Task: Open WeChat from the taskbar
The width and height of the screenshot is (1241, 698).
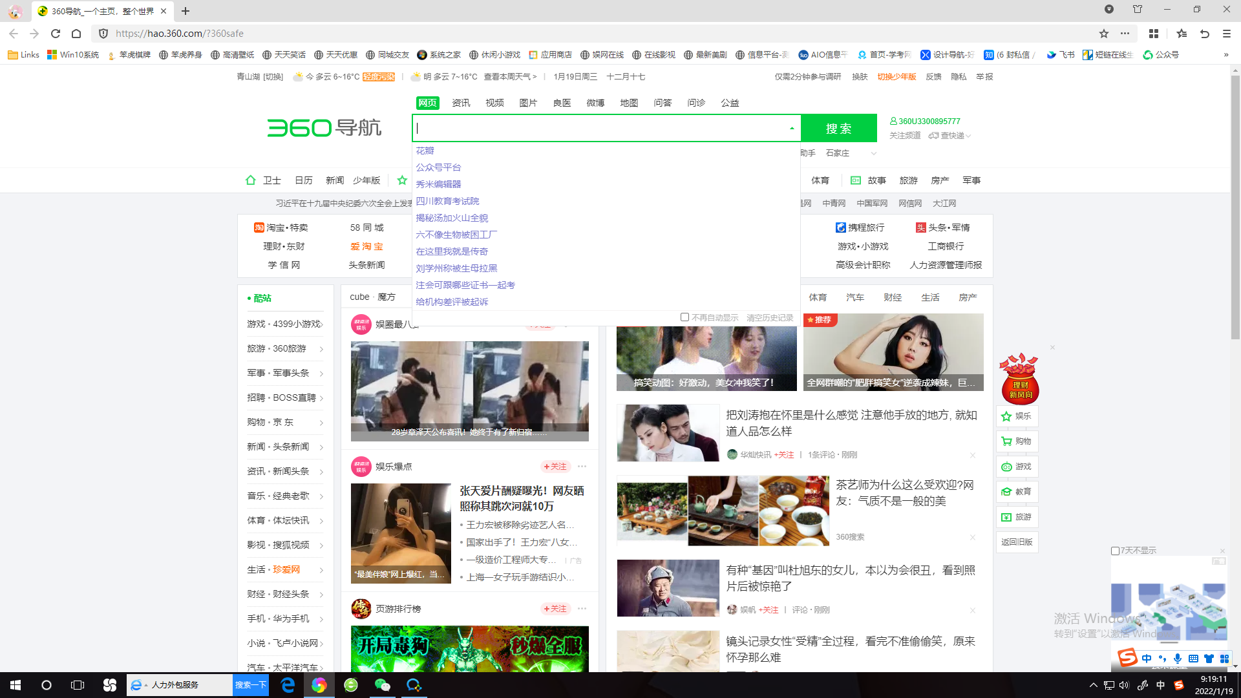Action: click(x=382, y=685)
